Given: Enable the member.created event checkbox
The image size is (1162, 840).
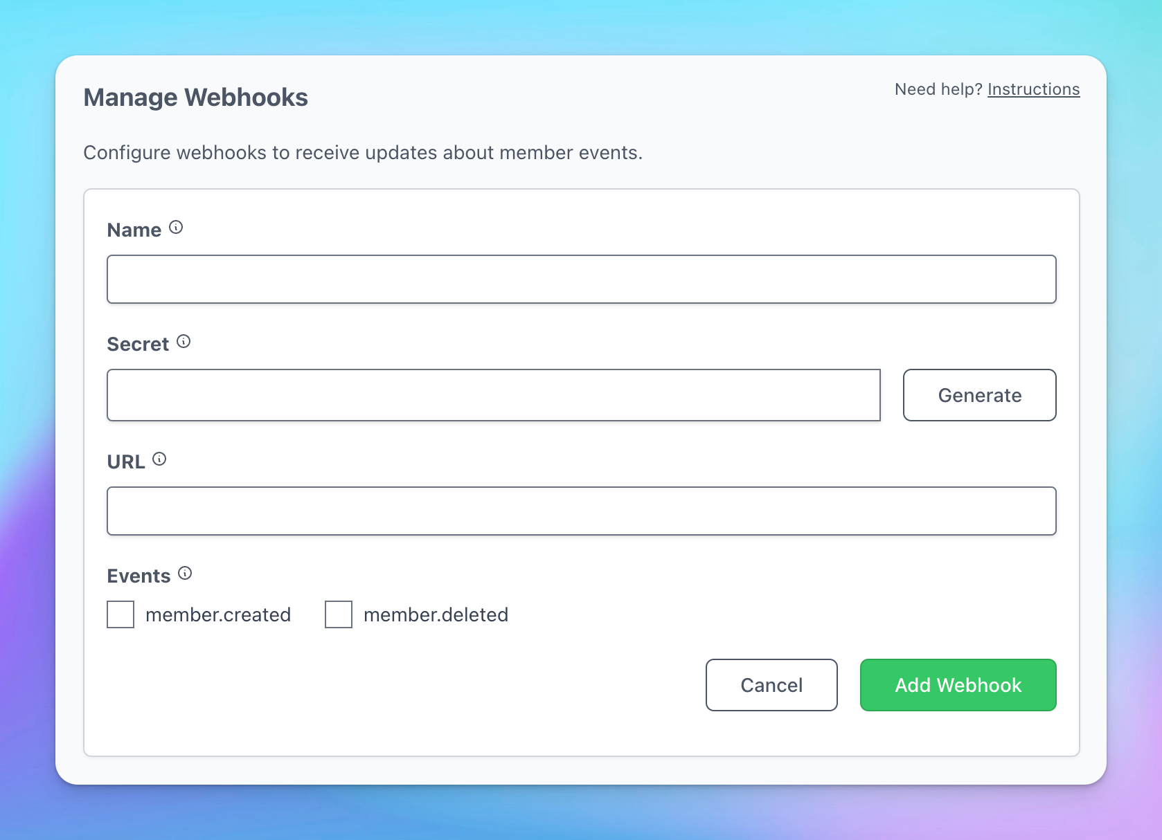Looking at the screenshot, I should coord(120,614).
